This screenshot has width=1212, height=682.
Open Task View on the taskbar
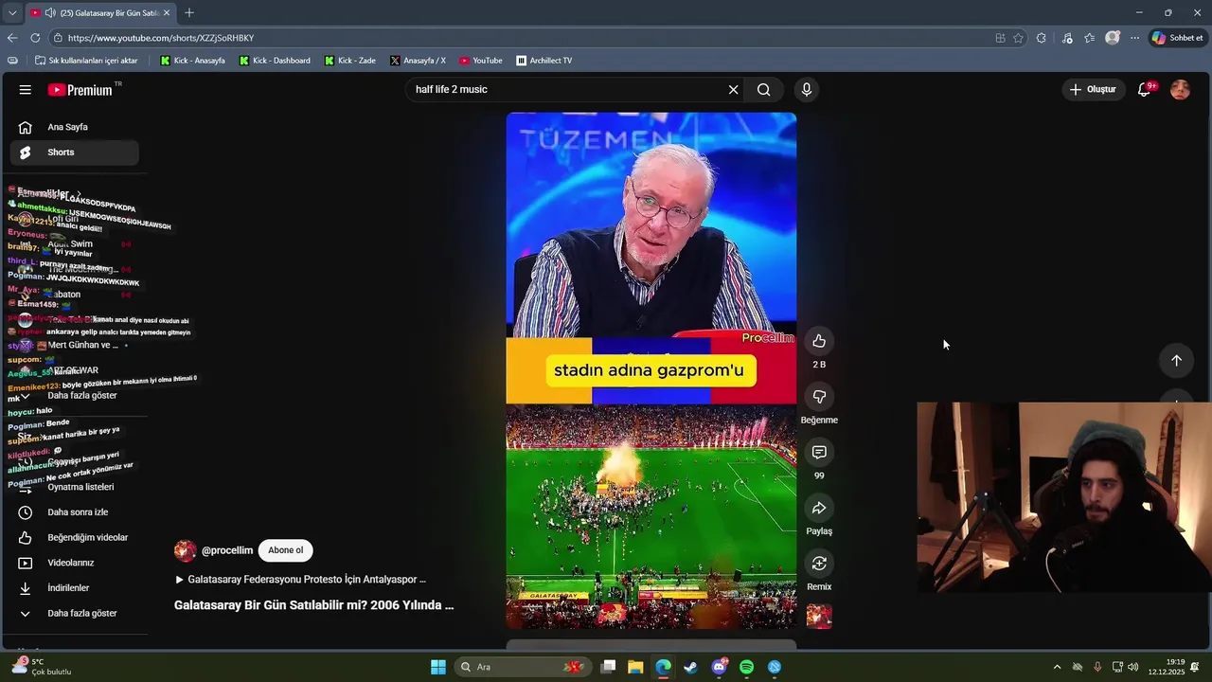coord(609,667)
